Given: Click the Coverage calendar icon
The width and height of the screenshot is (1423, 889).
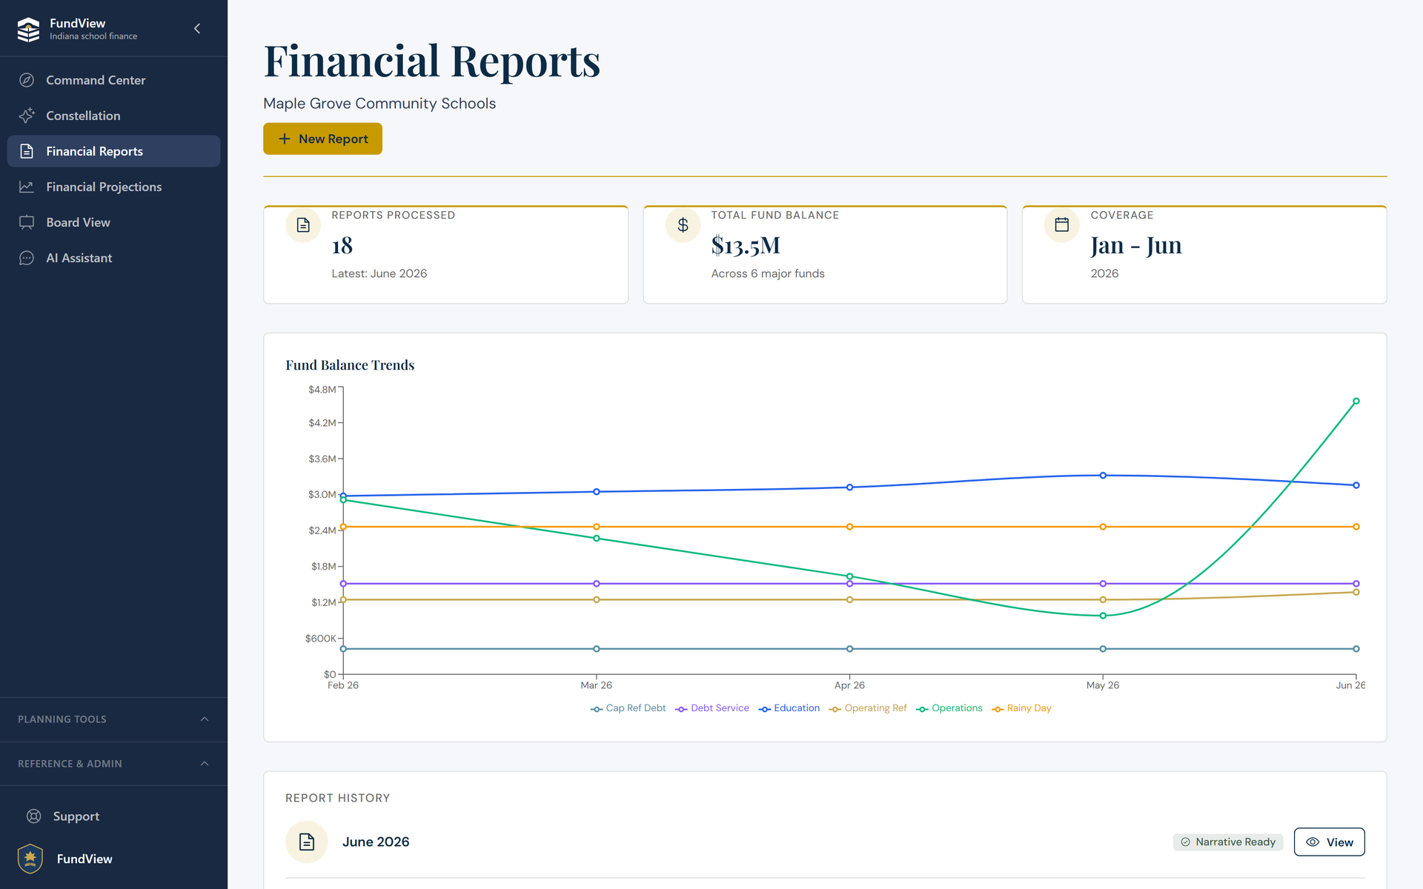Looking at the screenshot, I should tap(1062, 224).
